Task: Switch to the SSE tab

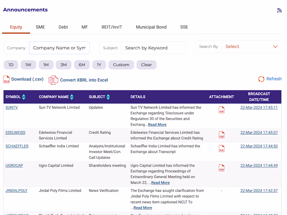Action: pyautogui.click(x=184, y=27)
